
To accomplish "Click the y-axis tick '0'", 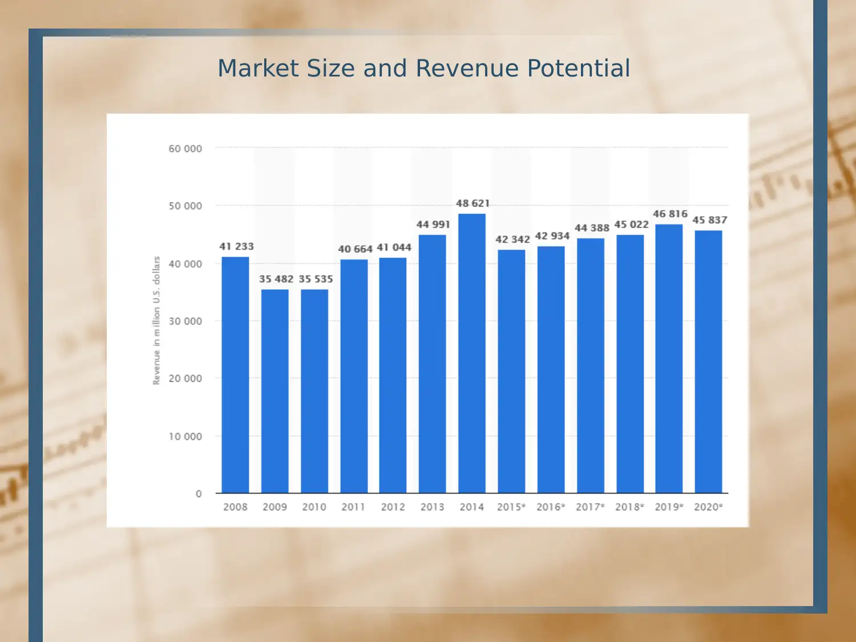I will click(199, 494).
